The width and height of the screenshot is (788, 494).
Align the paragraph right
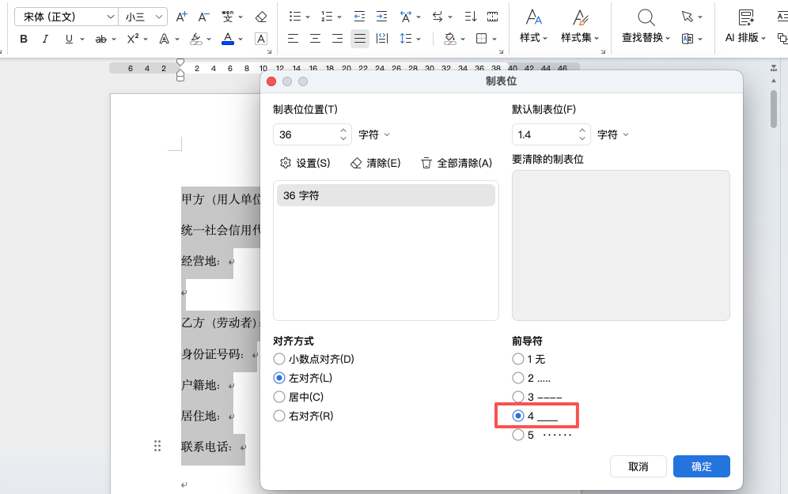pyautogui.click(x=337, y=39)
